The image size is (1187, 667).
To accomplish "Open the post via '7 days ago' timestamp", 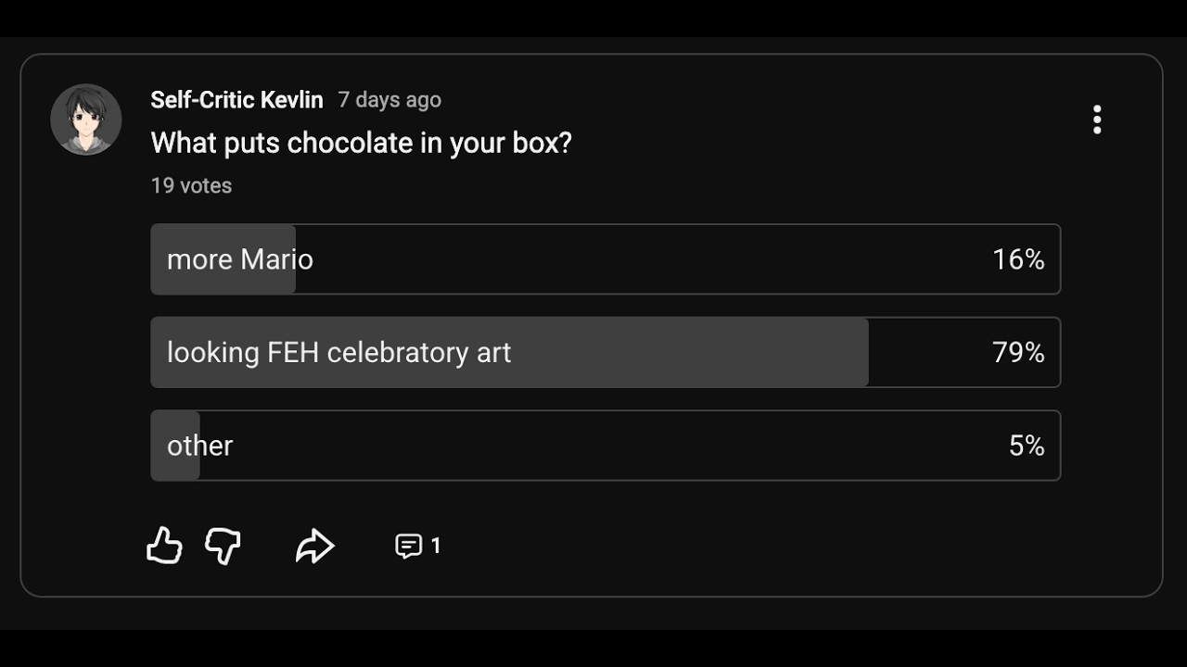I will coord(389,100).
